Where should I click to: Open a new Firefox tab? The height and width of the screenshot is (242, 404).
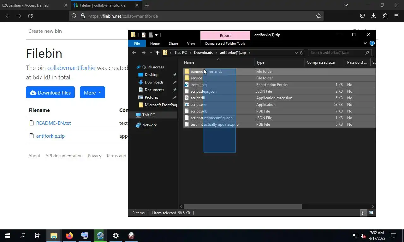(x=147, y=5)
